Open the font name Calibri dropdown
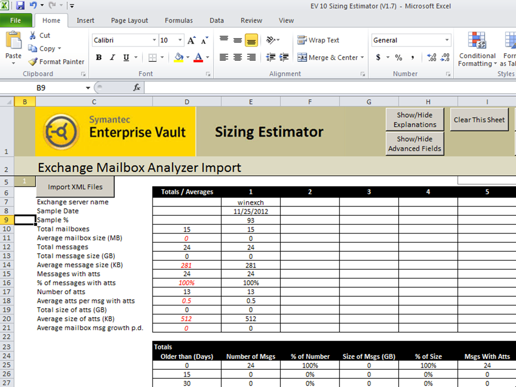The image size is (516, 387). (x=154, y=40)
